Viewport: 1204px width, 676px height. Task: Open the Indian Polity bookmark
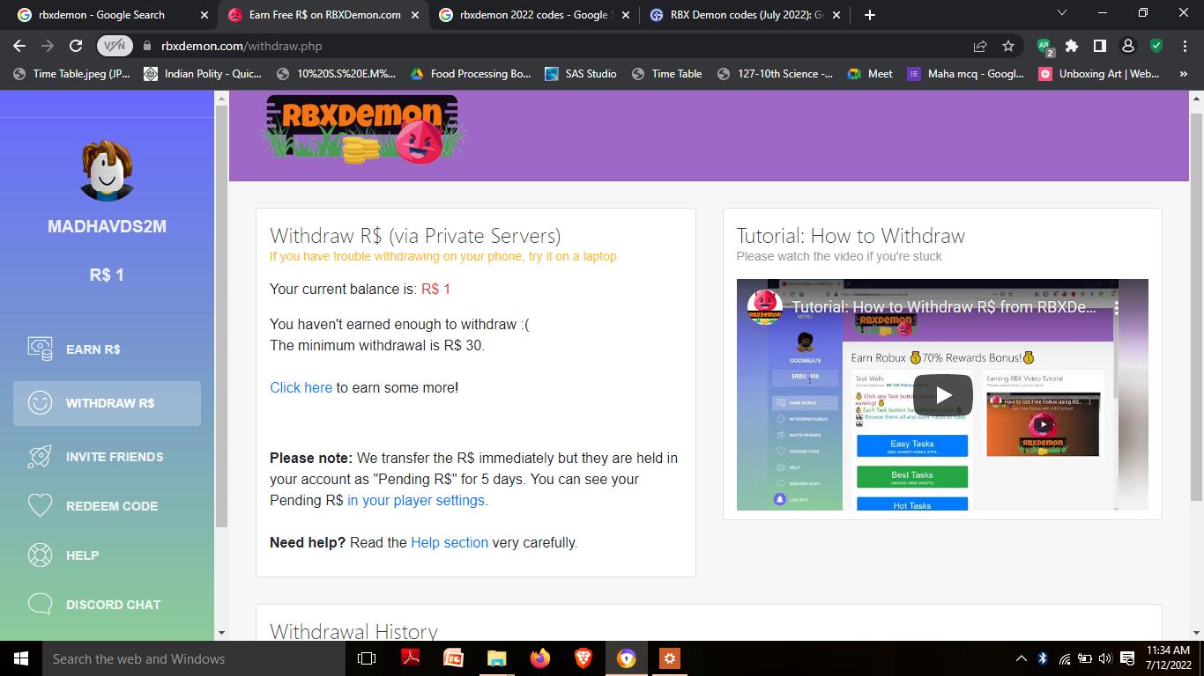point(203,74)
